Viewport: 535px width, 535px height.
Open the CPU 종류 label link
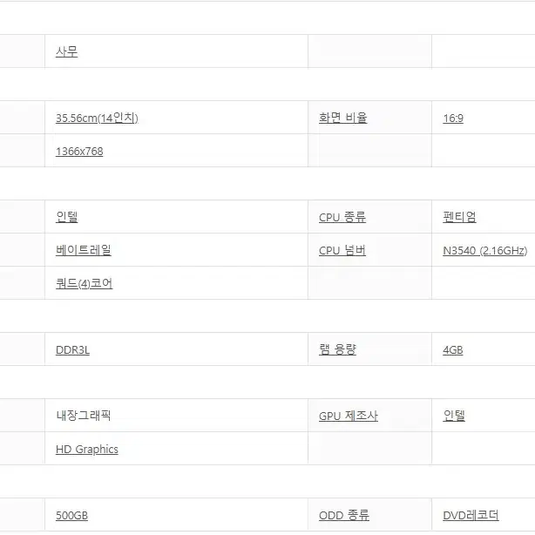click(342, 217)
